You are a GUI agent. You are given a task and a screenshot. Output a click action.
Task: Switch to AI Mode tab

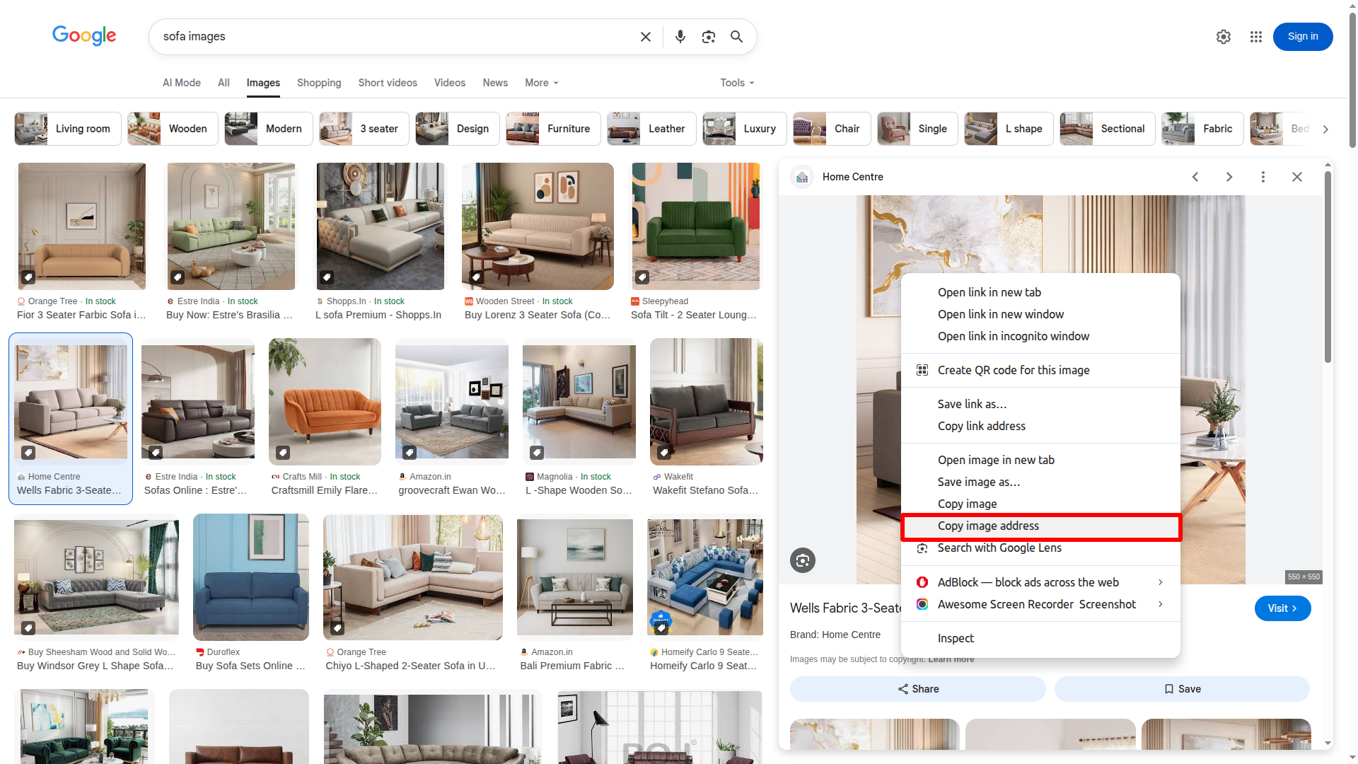(x=182, y=83)
